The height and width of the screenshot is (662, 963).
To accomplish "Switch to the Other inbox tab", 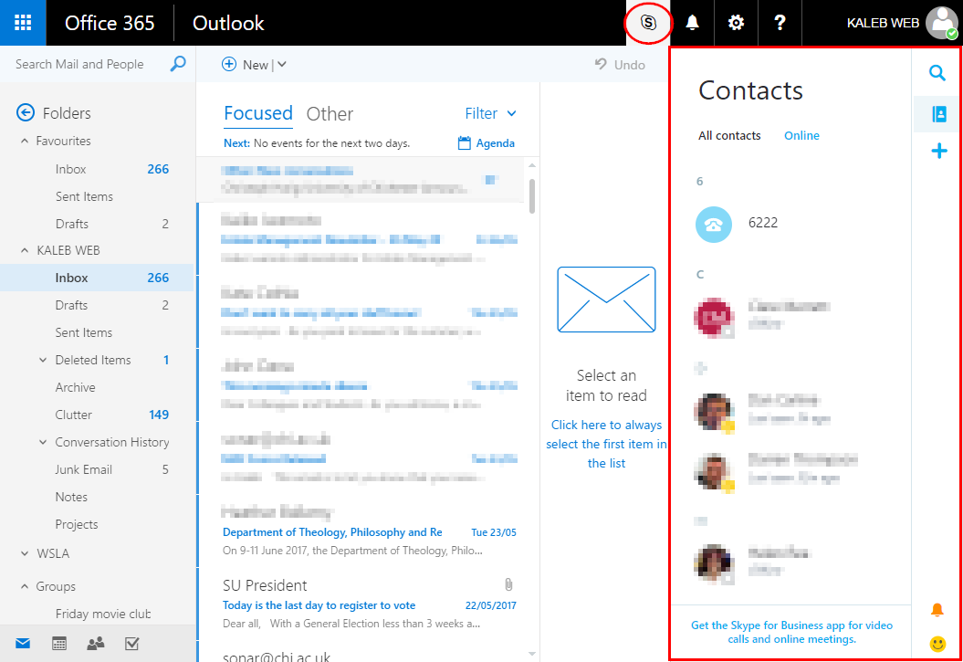I will pyautogui.click(x=330, y=113).
